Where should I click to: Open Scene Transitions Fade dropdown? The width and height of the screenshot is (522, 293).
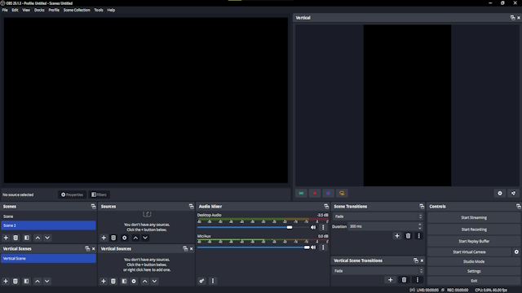378,216
